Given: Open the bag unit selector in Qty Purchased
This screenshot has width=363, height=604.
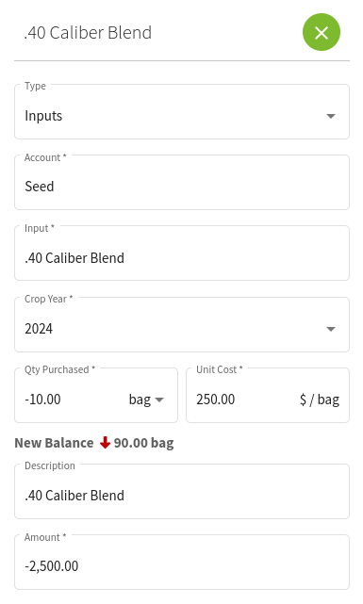Looking at the screenshot, I should [x=146, y=400].
